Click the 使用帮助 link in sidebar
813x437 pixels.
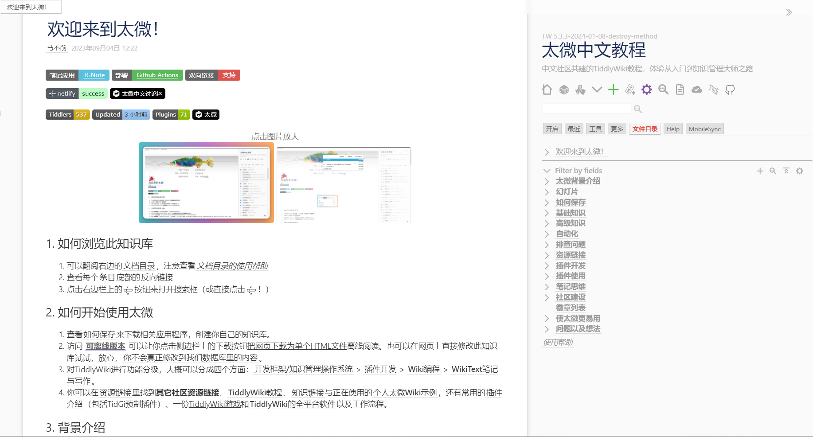(x=558, y=343)
